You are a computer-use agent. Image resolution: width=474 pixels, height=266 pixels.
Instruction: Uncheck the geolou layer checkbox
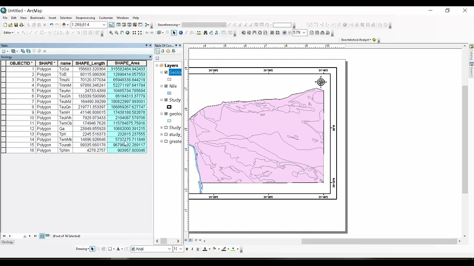pyautogui.click(x=166, y=114)
